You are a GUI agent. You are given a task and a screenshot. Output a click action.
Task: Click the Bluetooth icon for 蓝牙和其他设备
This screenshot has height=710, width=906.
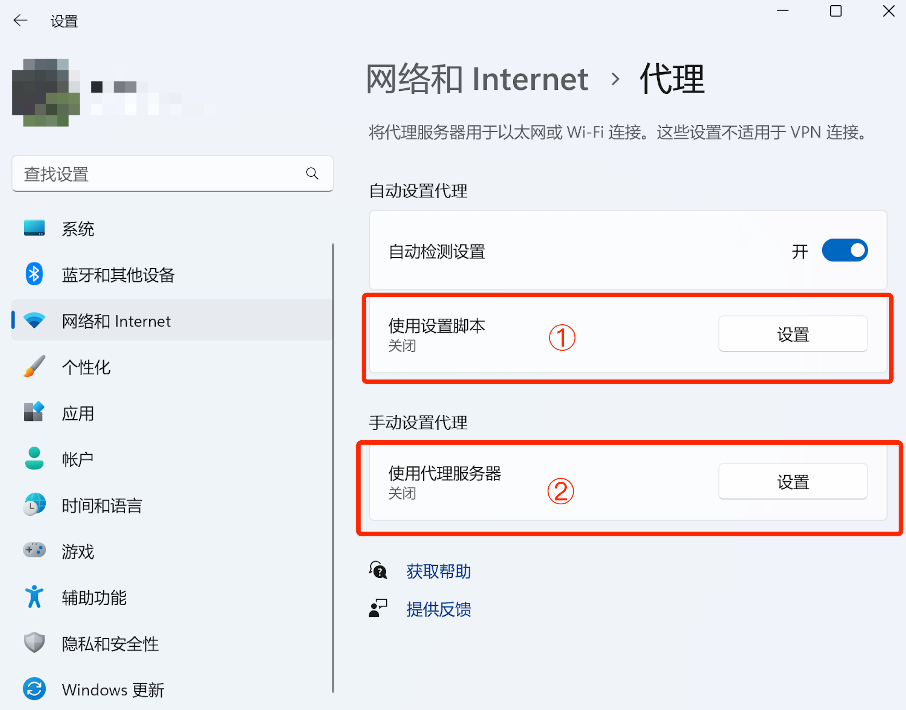pos(34,274)
